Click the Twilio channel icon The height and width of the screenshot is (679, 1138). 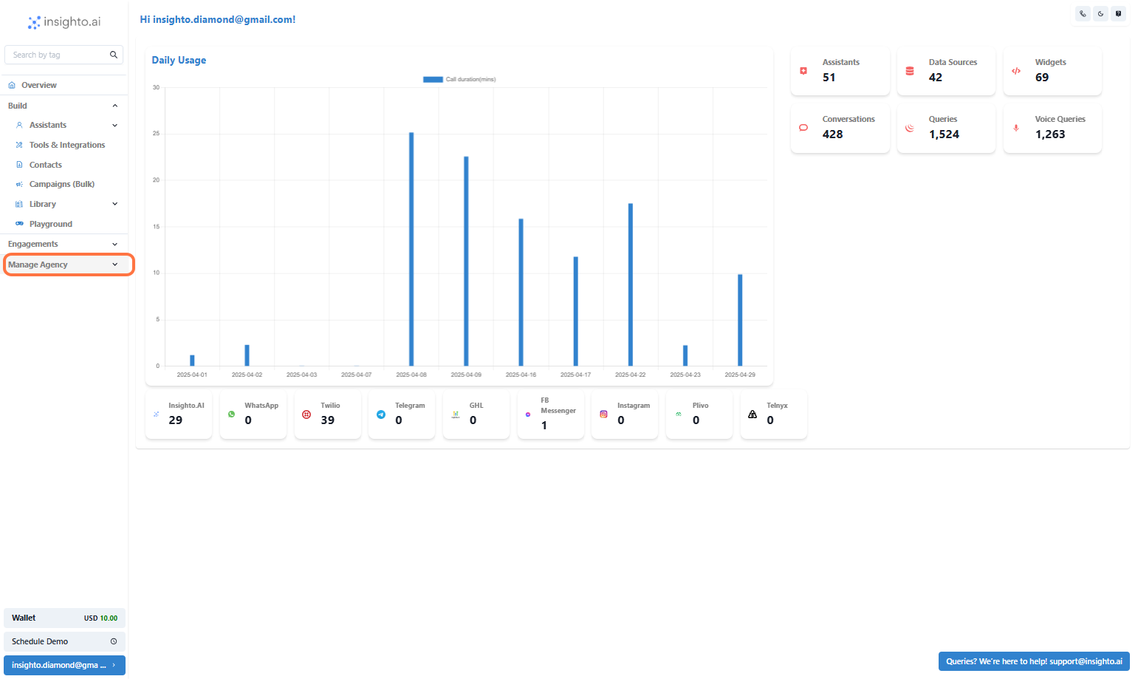click(306, 414)
